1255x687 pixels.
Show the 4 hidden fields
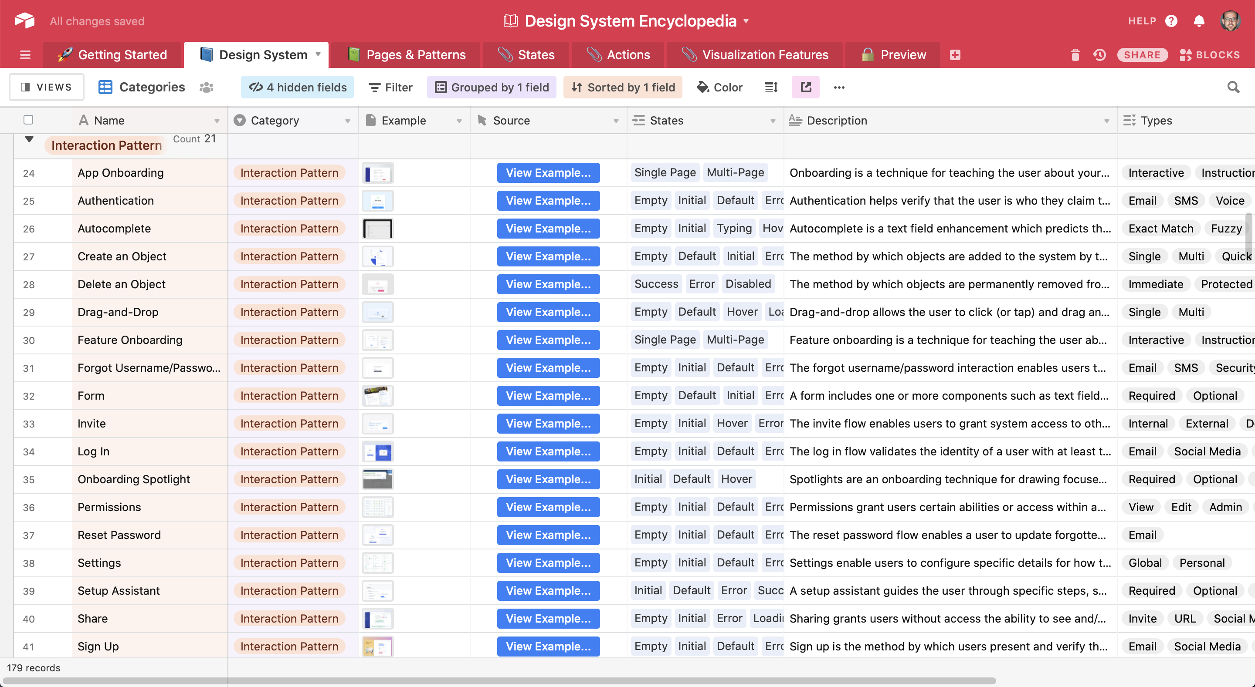pos(297,87)
